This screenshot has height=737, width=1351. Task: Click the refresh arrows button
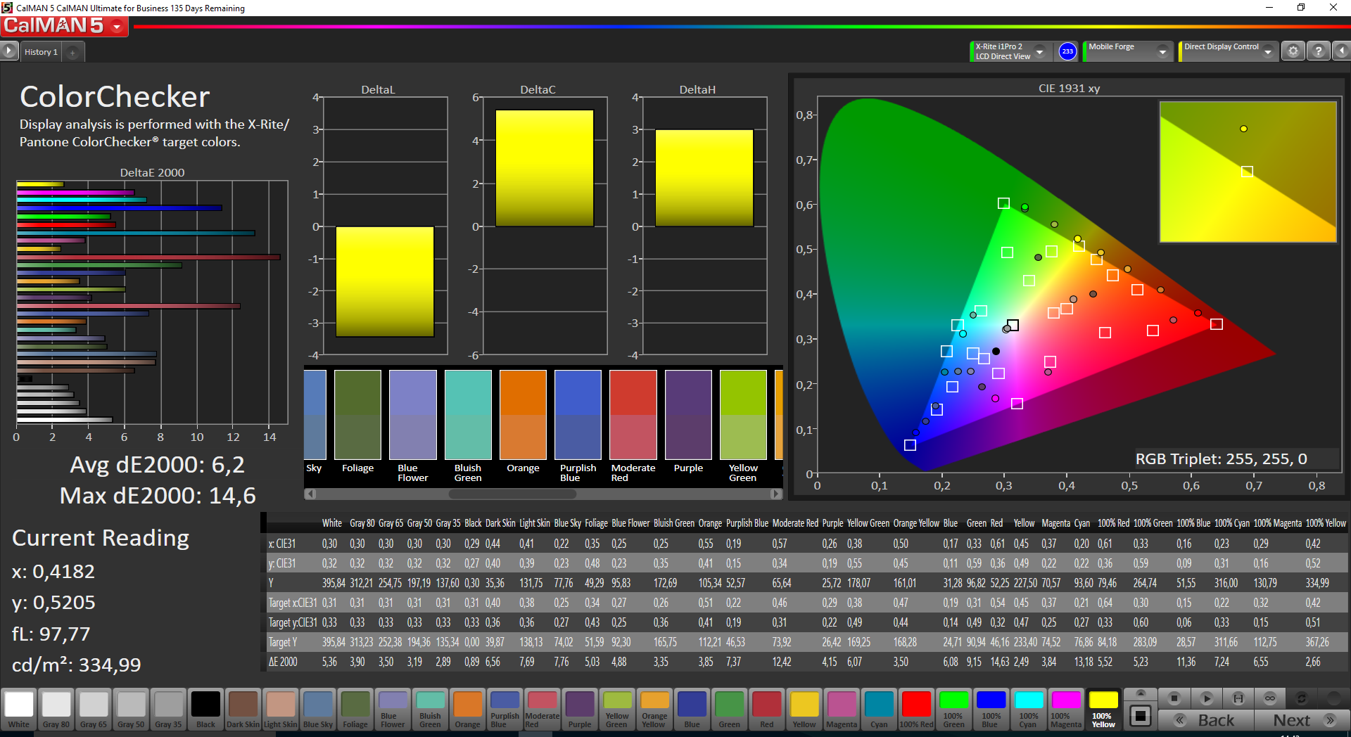(x=1302, y=698)
